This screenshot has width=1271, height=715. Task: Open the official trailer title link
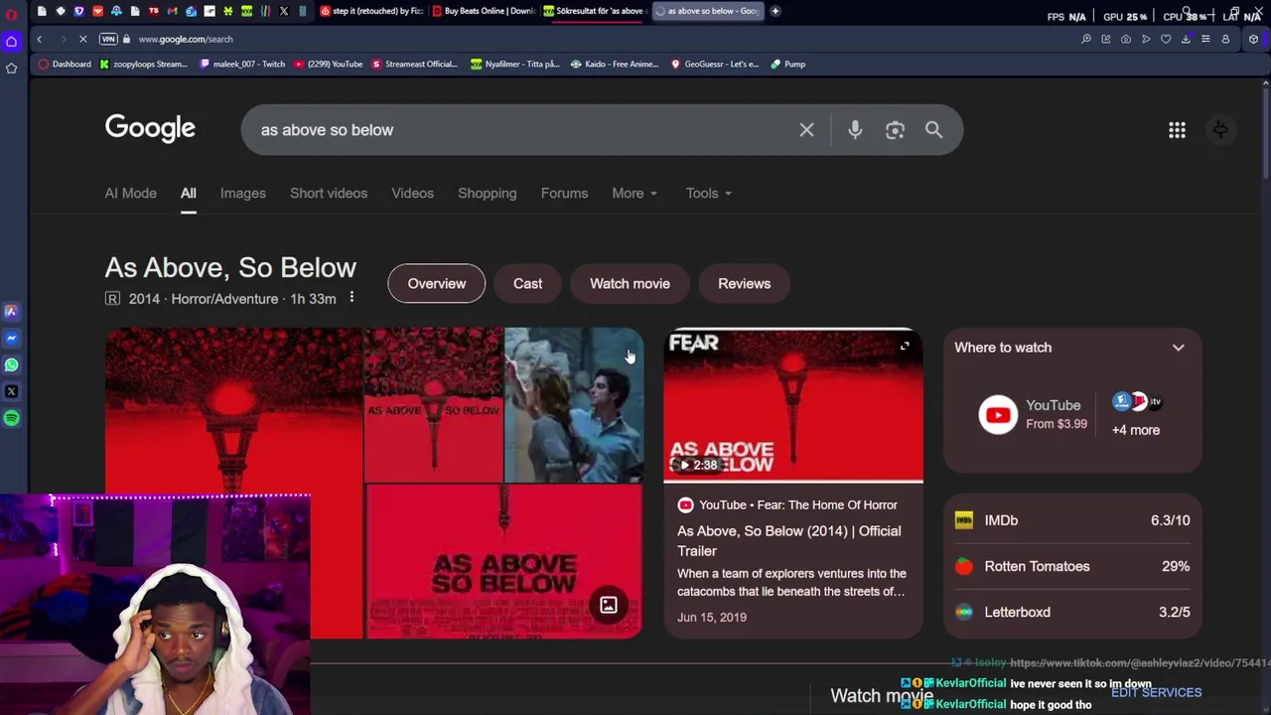(789, 541)
